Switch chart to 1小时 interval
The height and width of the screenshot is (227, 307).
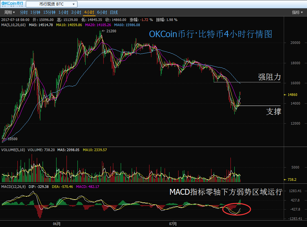pos(63,12)
